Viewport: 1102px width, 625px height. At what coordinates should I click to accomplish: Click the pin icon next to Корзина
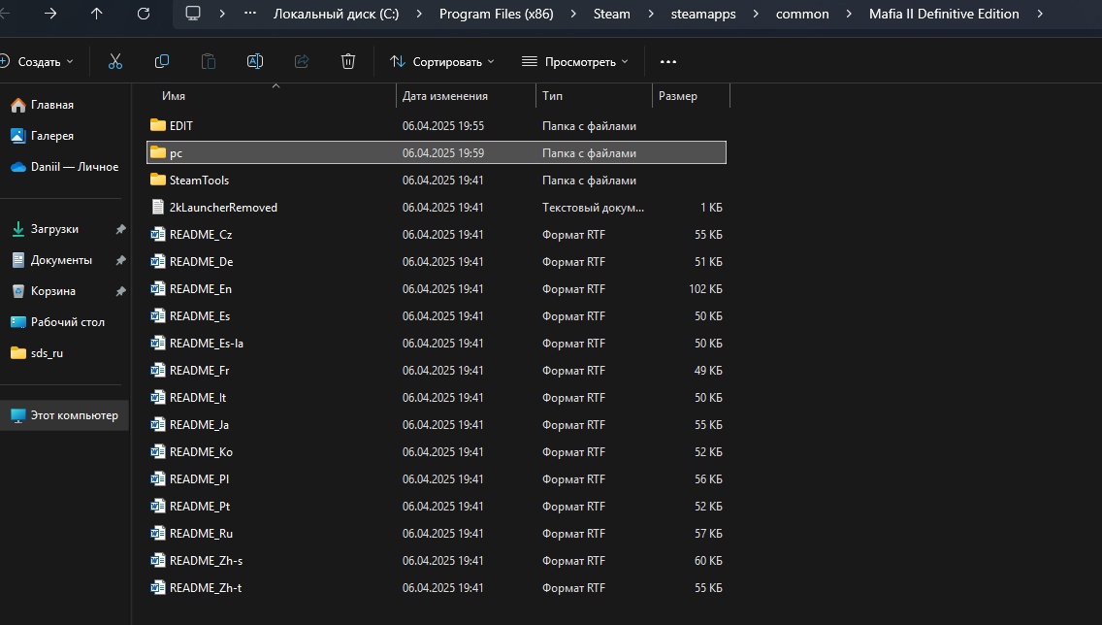pos(120,291)
